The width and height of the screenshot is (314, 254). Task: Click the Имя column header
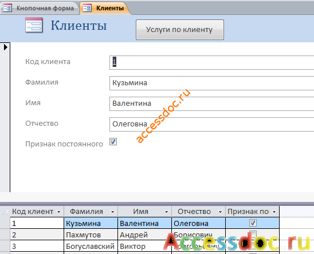pyautogui.click(x=144, y=212)
